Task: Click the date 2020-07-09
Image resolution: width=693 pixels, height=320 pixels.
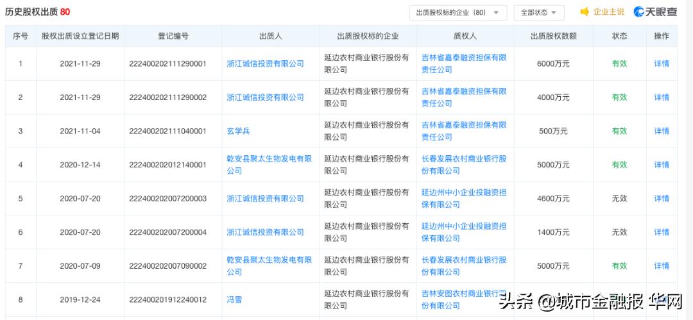Action: coord(80,265)
